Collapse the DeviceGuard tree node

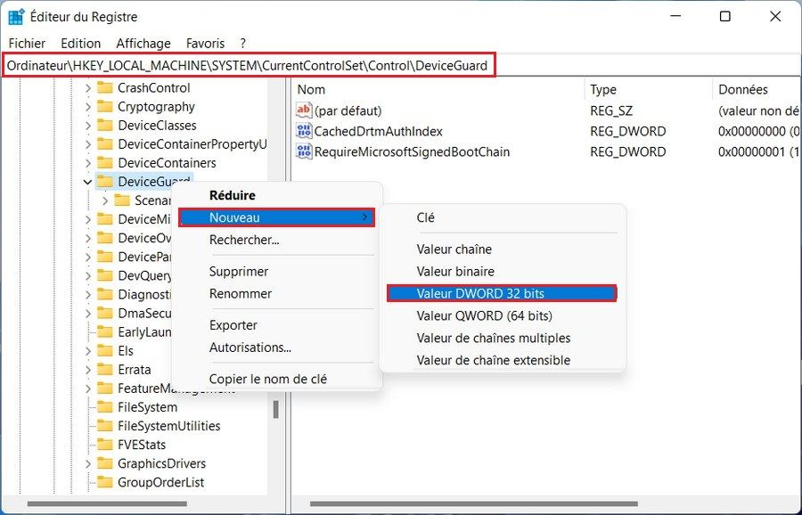coord(88,182)
